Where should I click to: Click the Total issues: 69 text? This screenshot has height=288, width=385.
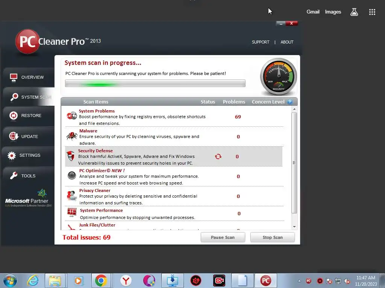pyautogui.click(x=86, y=237)
